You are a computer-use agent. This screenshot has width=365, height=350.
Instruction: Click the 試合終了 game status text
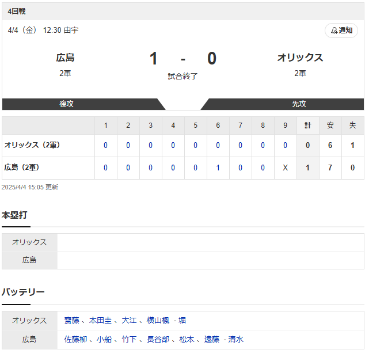pyautogui.click(x=182, y=76)
